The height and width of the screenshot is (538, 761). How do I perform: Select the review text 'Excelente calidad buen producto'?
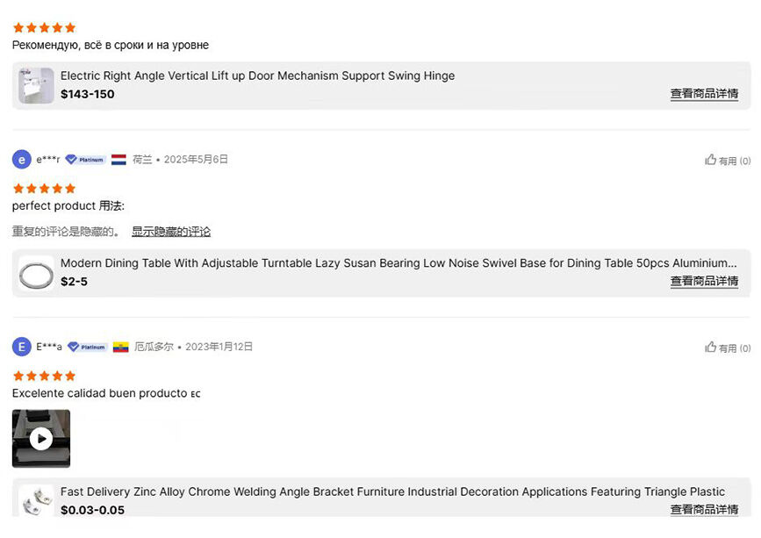[99, 393]
